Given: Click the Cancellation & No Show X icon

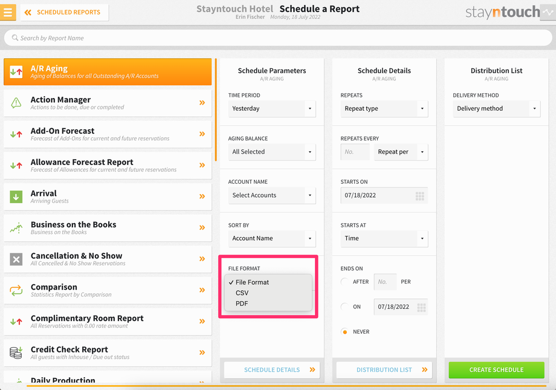Looking at the screenshot, I should [16, 259].
